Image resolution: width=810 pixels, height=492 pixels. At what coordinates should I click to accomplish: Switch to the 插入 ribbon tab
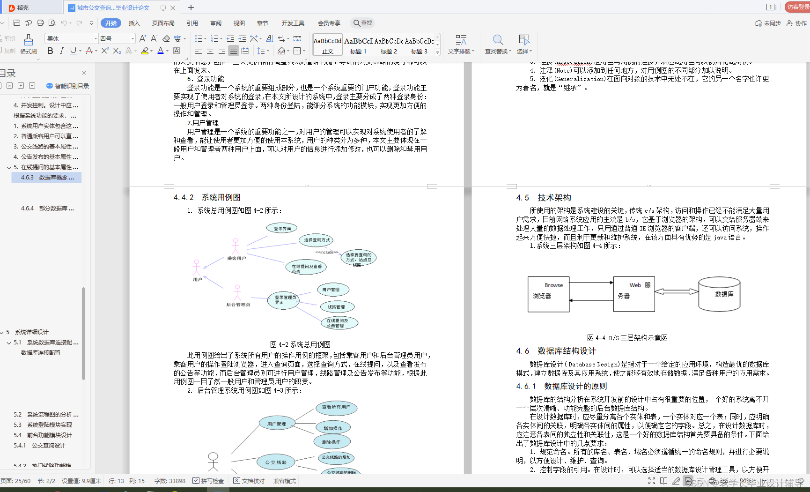point(133,22)
